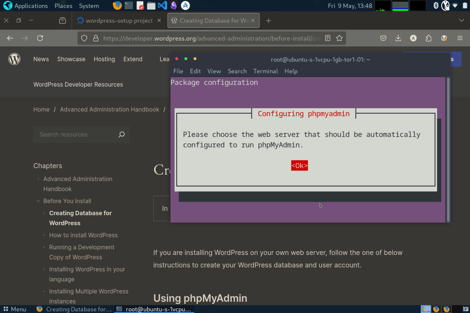Screen dimensions: 470x313
Task: Click the terminal window scrollbar
Action: (x=448, y=149)
